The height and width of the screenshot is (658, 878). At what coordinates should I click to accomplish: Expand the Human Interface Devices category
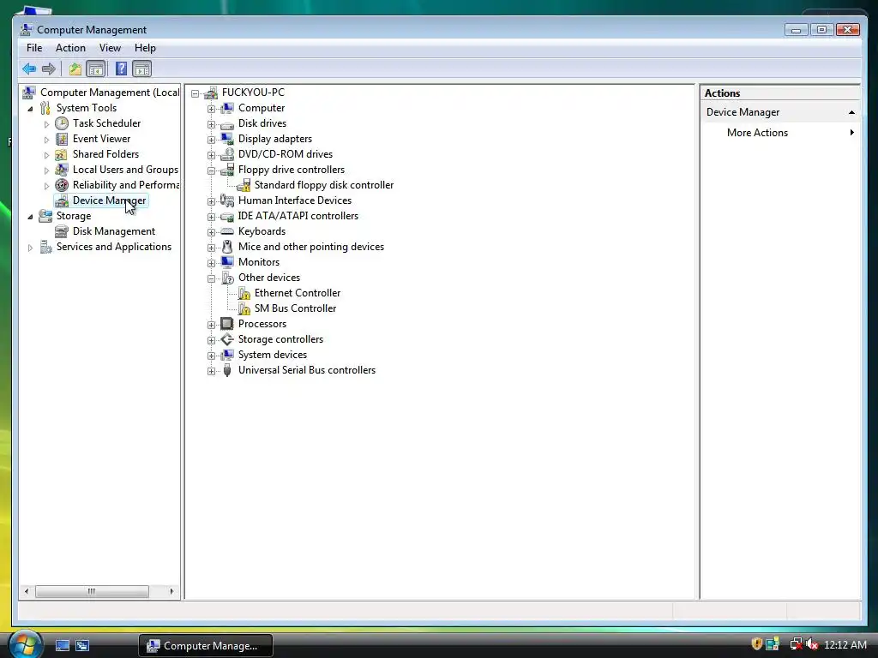pyautogui.click(x=211, y=201)
